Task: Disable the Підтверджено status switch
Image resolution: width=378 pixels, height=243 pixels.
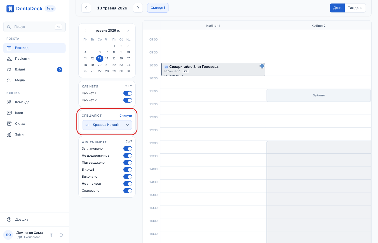Action: coord(128,163)
